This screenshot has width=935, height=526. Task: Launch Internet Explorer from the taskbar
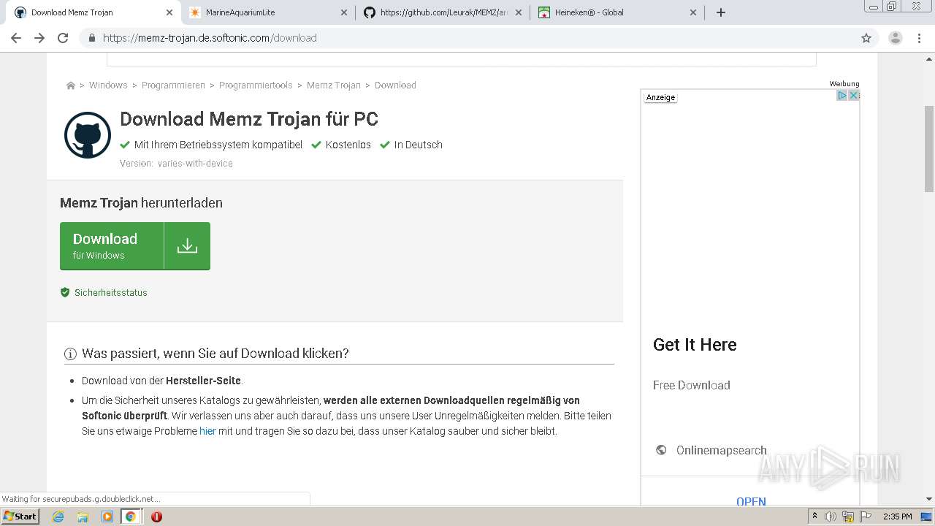[58, 517]
